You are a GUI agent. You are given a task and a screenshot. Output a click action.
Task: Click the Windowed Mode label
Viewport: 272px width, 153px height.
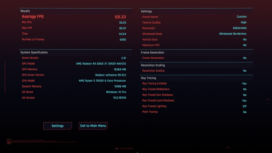pyautogui.click(x=152, y=34)
